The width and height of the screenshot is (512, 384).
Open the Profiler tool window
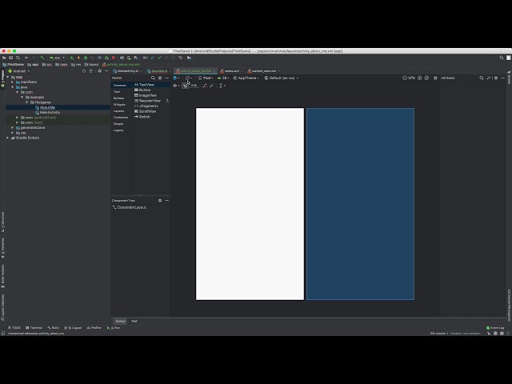pyautogui.click(x=94, y=328)
